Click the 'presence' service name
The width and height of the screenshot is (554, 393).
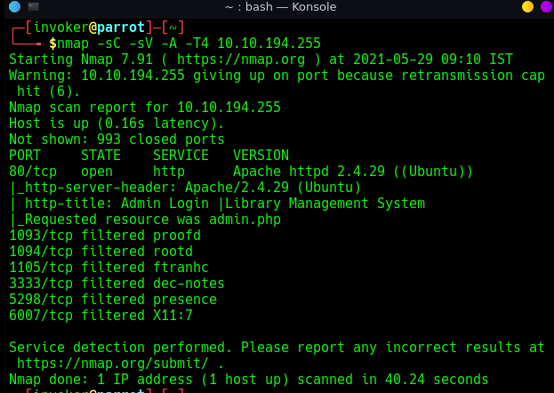click(x=185, y=300)
